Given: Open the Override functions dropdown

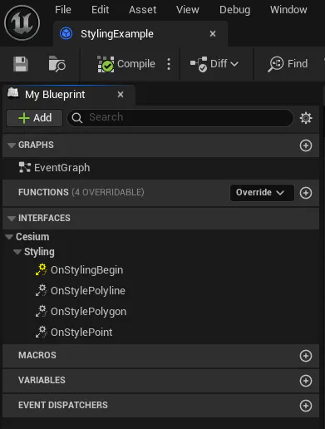Looking at the screenshot, I should [x=262, y=193].
